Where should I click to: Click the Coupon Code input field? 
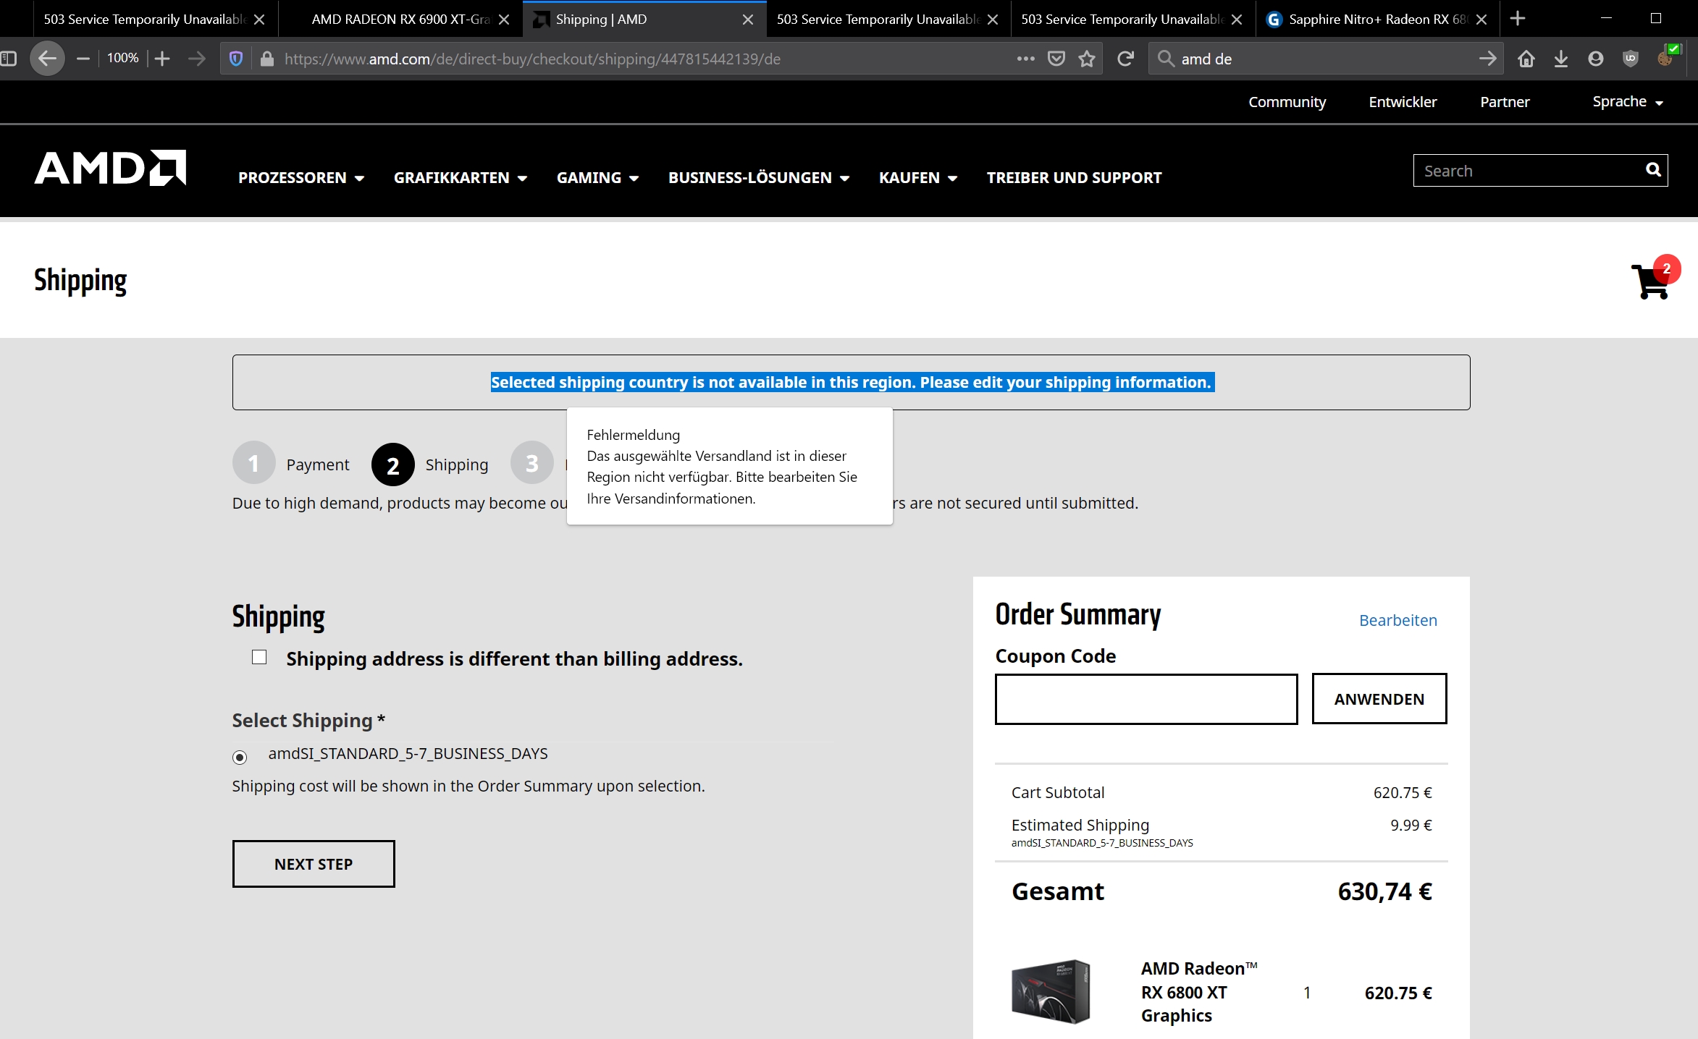pyautogui.click(x=1146, y=699)
